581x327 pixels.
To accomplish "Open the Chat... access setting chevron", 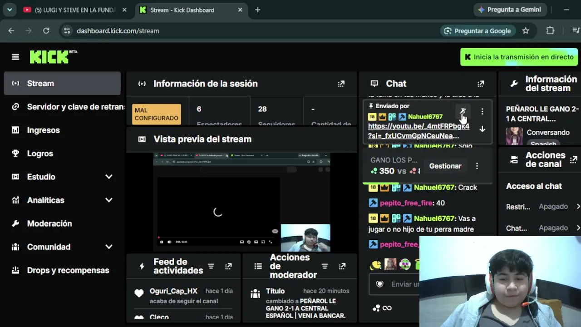I will click(x=578, y=228).
